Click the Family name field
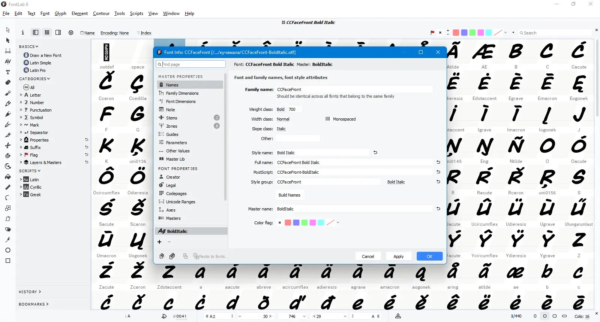600x322 pixels. pyautogui.click(x=354, y=89)
